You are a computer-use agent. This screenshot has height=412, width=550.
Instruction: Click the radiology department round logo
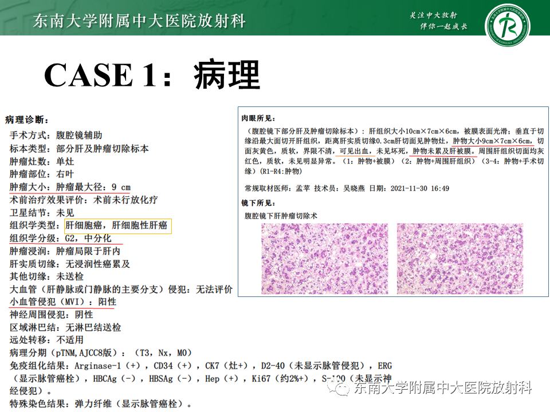[507, 25]
